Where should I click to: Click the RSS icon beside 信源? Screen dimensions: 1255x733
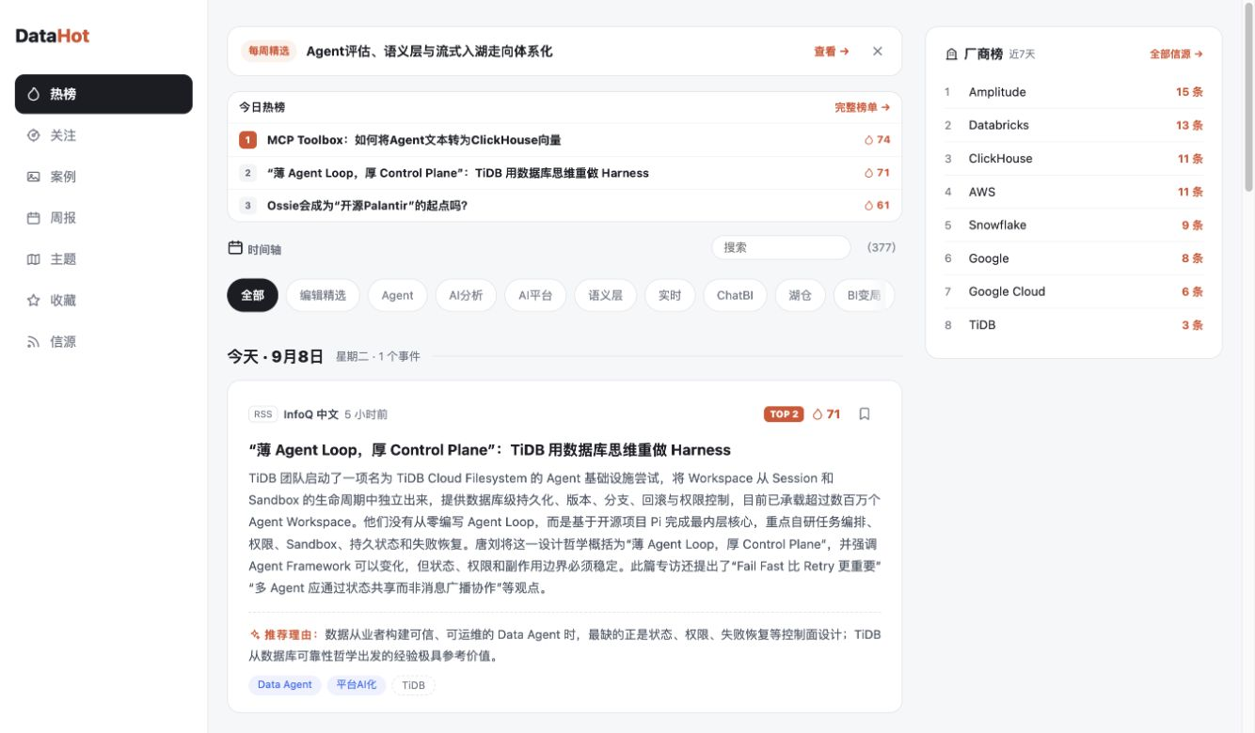tap(34, 342)
